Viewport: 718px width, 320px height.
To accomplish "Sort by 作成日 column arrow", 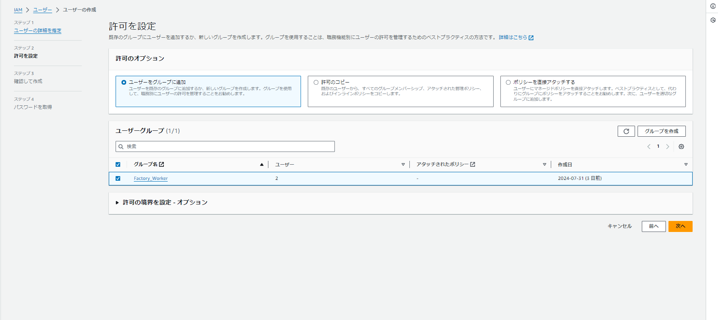I will 686,164.
